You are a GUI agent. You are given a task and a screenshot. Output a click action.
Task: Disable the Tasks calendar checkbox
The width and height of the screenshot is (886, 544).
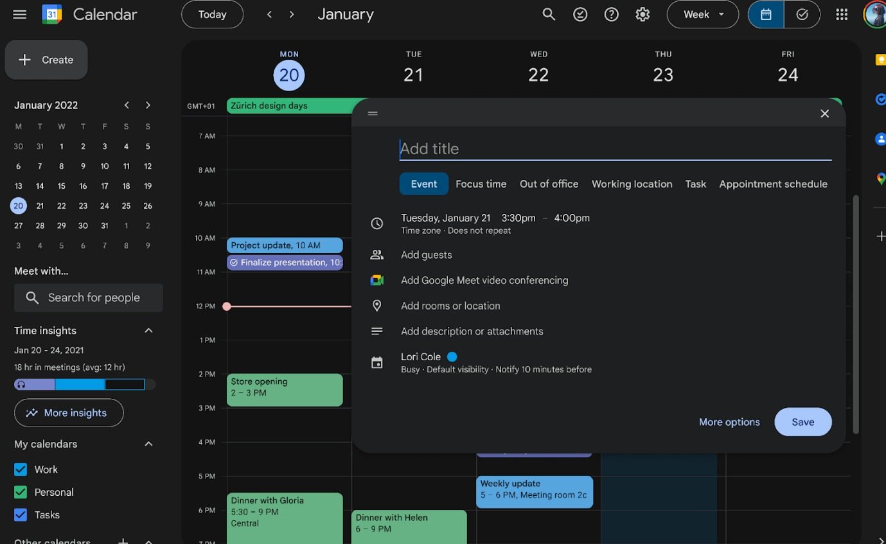pyautogui.click(x=21, y=514)
